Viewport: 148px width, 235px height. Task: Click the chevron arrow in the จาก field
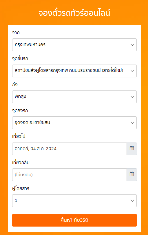tap(132, 45)
